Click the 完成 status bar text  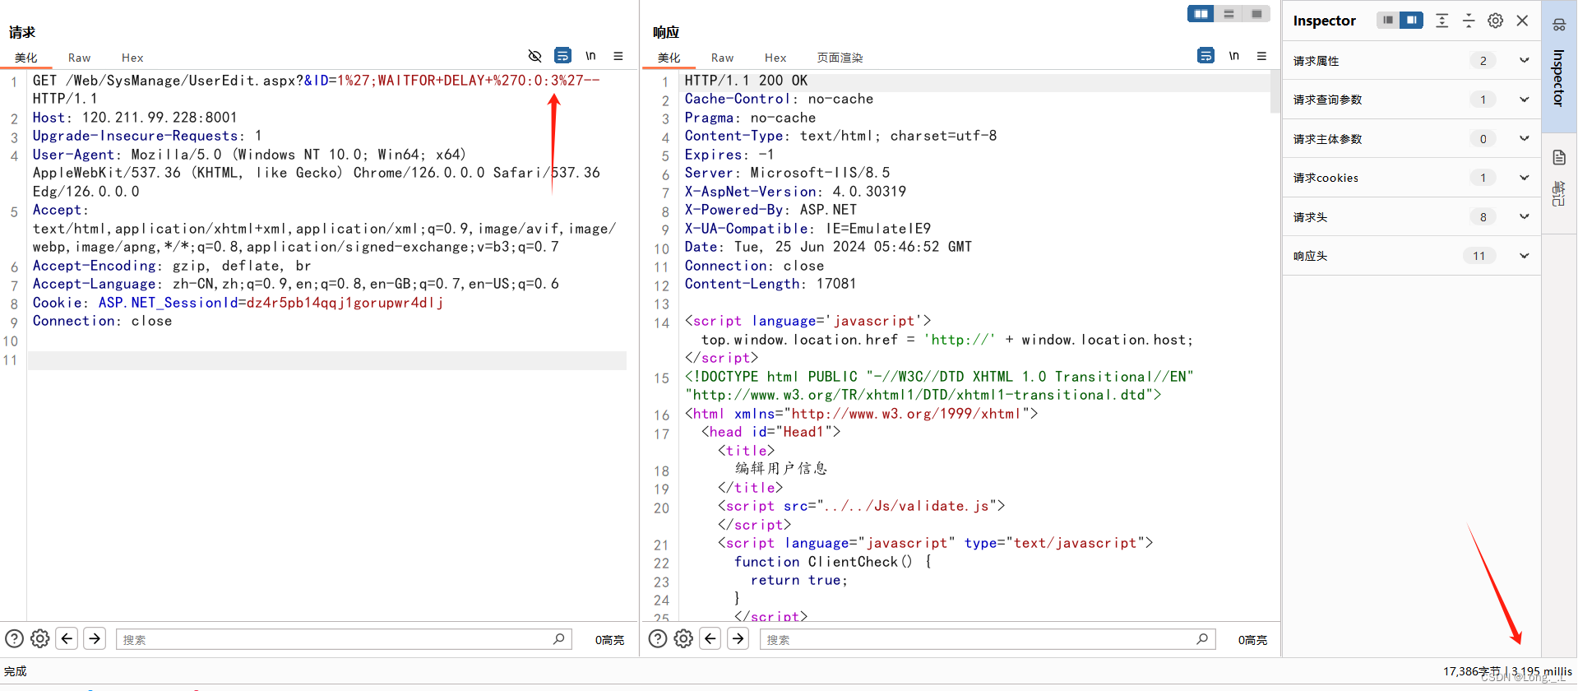16,671
